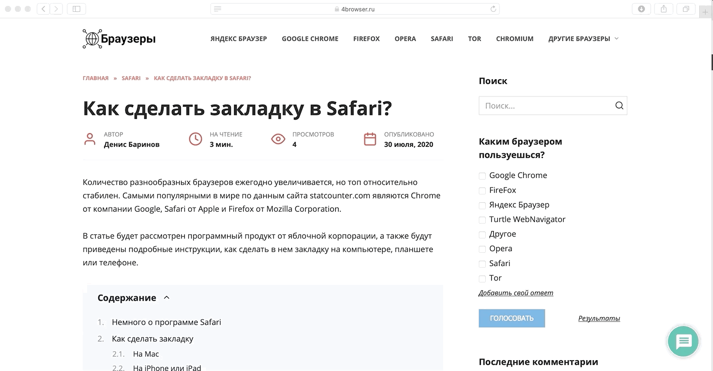Image resolution: width=713 pixels, height=371 pixels.
Task: Click Добавить свой ответ link
Action: click(515, 293)
